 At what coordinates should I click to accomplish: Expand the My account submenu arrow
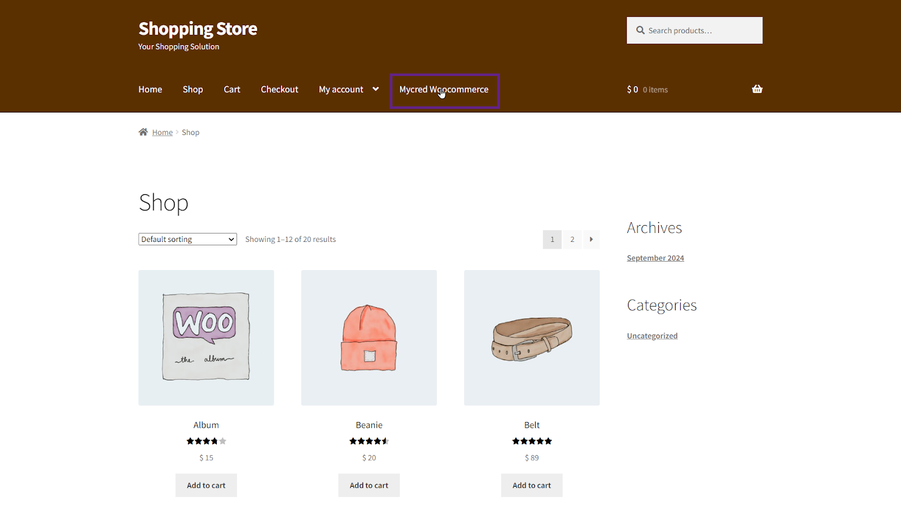(x=376, y=89)
